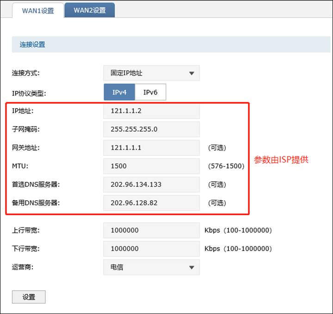Viewport: 333px width, 314px height.
Task: Click the IP地址 field showing 121.1.1.2
Action: [151, 111]
